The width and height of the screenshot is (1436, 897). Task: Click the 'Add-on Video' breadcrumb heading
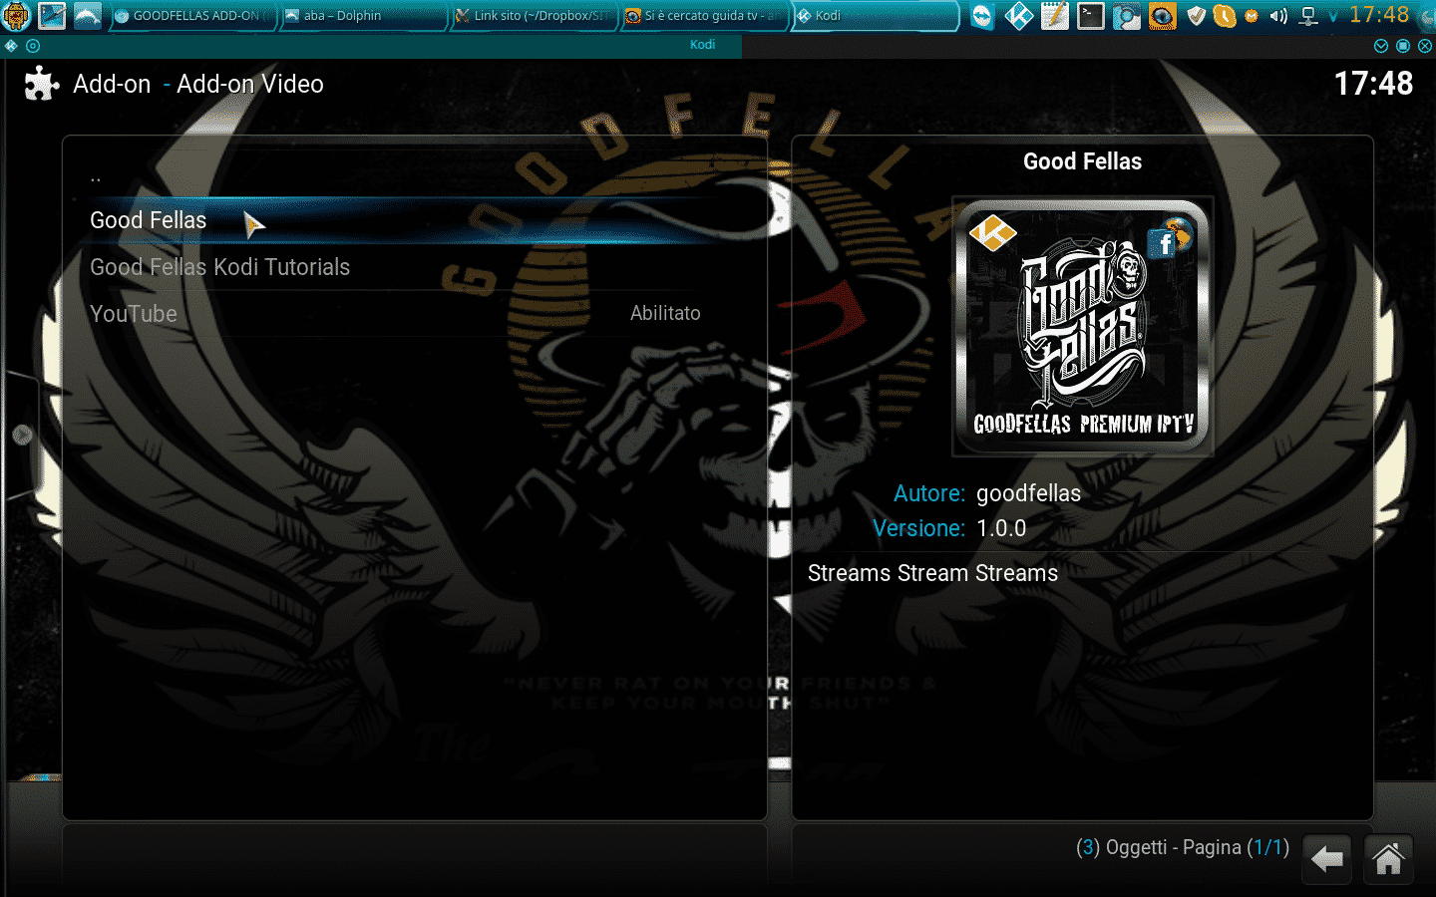point(250,84)
